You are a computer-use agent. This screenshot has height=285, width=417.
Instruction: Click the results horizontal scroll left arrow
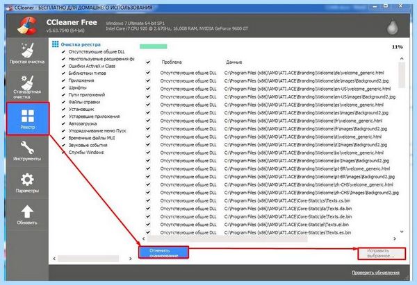(144, 239)
